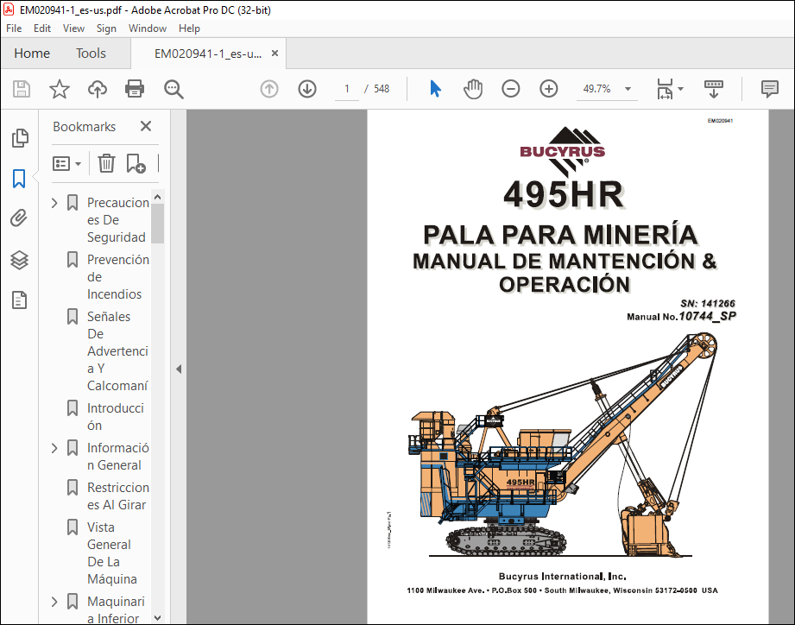Open the Help menu
The width and height of the screenshot is (795, 625).
pyautogui.click(x=189, y=28)
